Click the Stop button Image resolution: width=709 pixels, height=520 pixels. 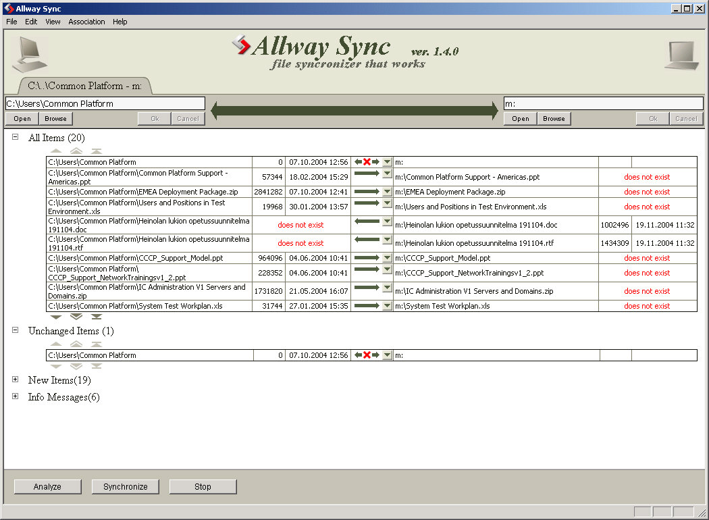click(203, 486)
